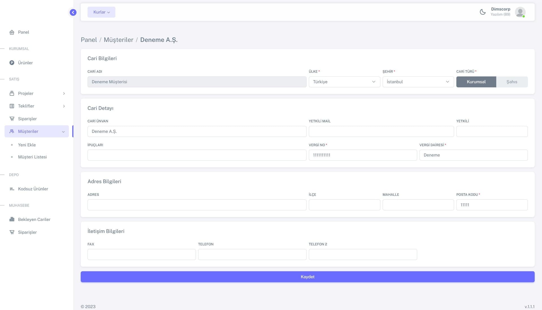Toggle dark mode moon icon
This screenshot has width=542, height=310.
click(x=483, y=12)
